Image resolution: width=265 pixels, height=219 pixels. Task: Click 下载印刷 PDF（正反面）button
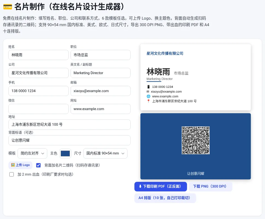point(161,186)
